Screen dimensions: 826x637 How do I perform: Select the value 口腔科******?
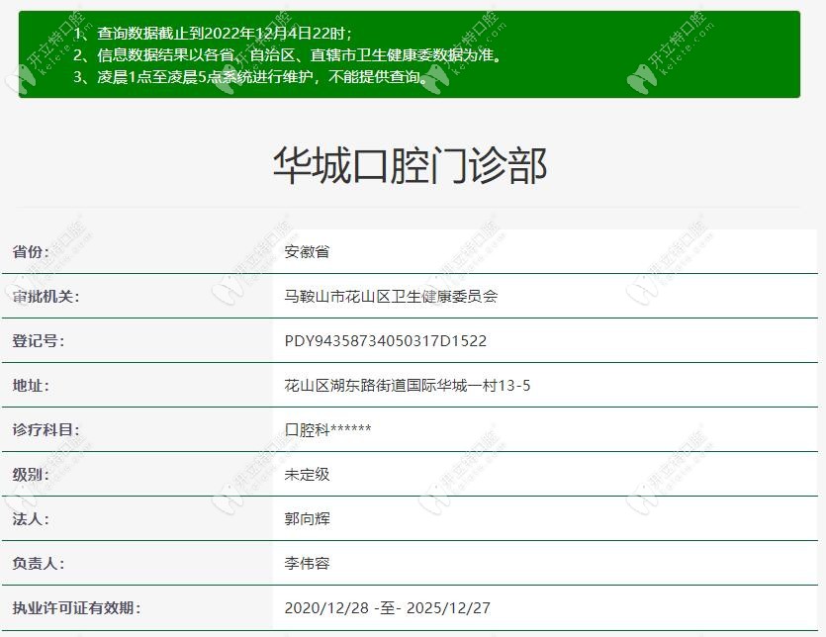click(327, 429)
